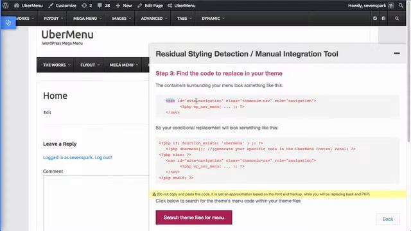Click the UberMenu site title
Viewport: 411px width, 231px height.
[x=67, y=34]
